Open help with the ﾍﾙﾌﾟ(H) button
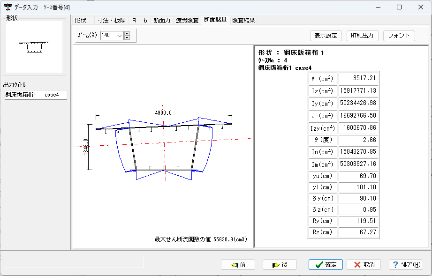The width and height of the screenshot is (432, 276). [406, 265]
